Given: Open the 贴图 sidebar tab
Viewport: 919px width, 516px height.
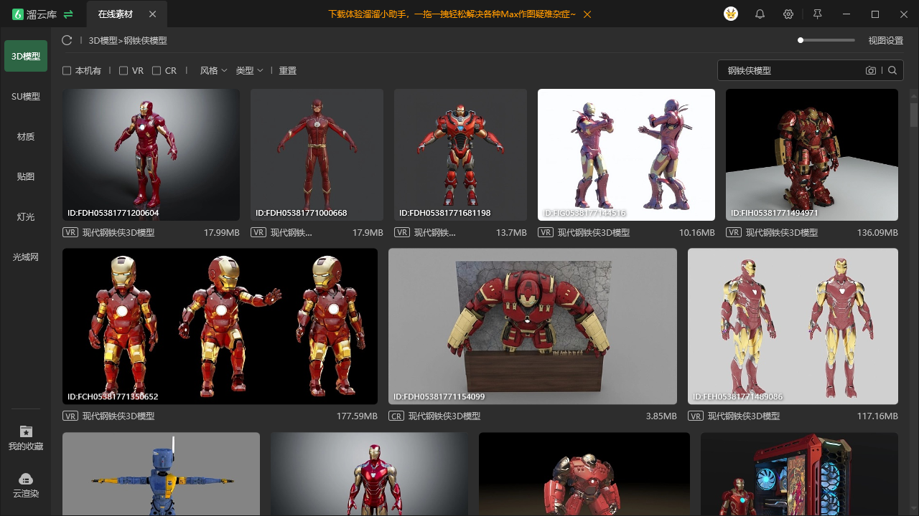Looking at the screenshot, I should pos(26,176).
